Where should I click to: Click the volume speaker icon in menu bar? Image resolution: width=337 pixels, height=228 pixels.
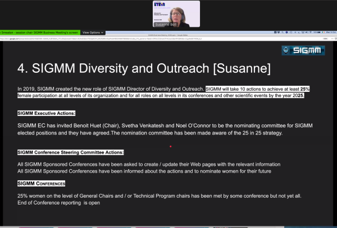[307, 32]
